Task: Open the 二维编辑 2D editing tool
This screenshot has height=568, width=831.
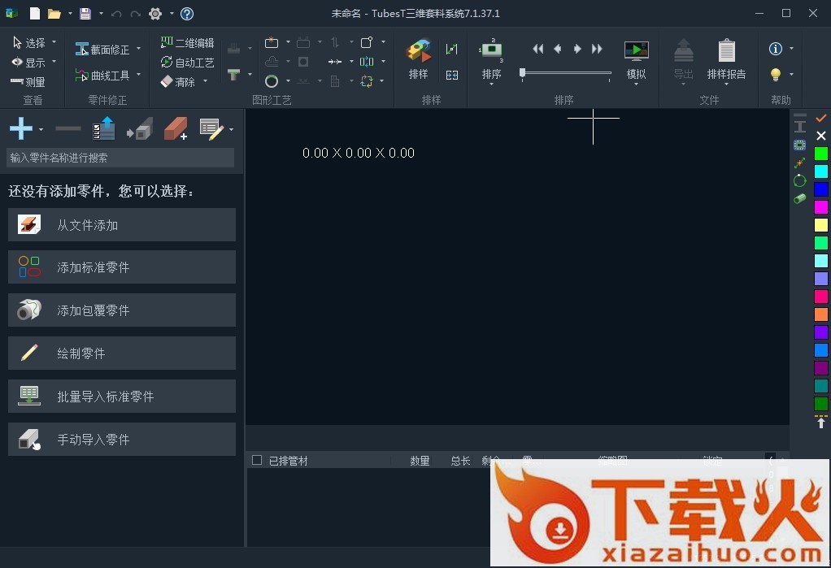Action: [x=187, y=43]
